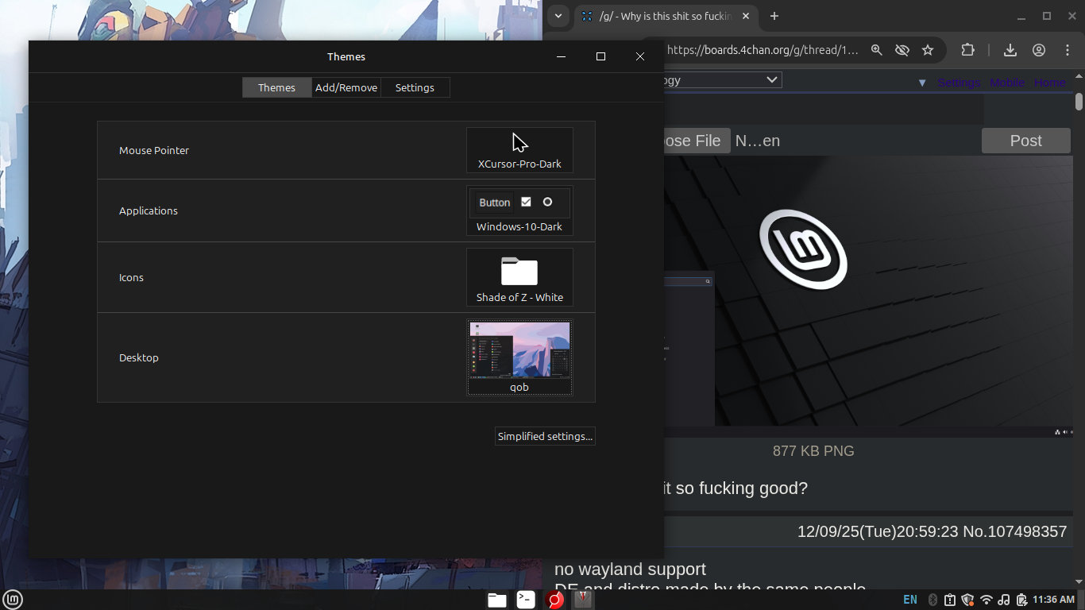Select the /g/ thread browser tab

pos(666,16)
